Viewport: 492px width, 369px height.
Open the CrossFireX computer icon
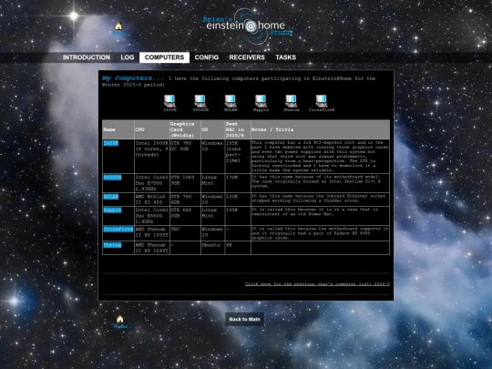(x=322, y=101)
